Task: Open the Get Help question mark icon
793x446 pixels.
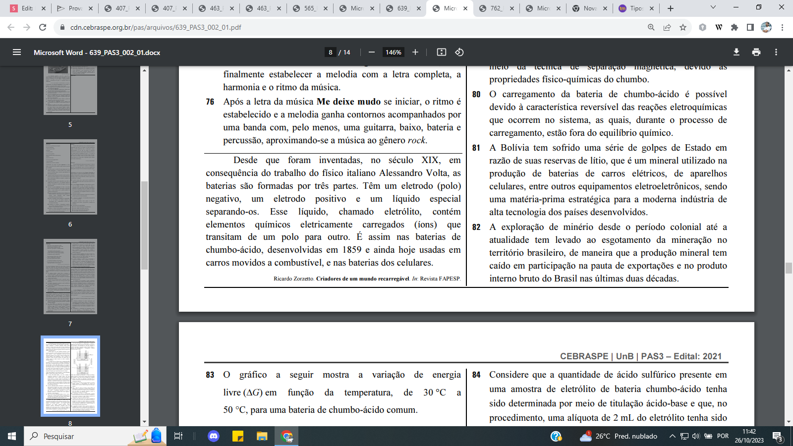Action: point(556,436)
